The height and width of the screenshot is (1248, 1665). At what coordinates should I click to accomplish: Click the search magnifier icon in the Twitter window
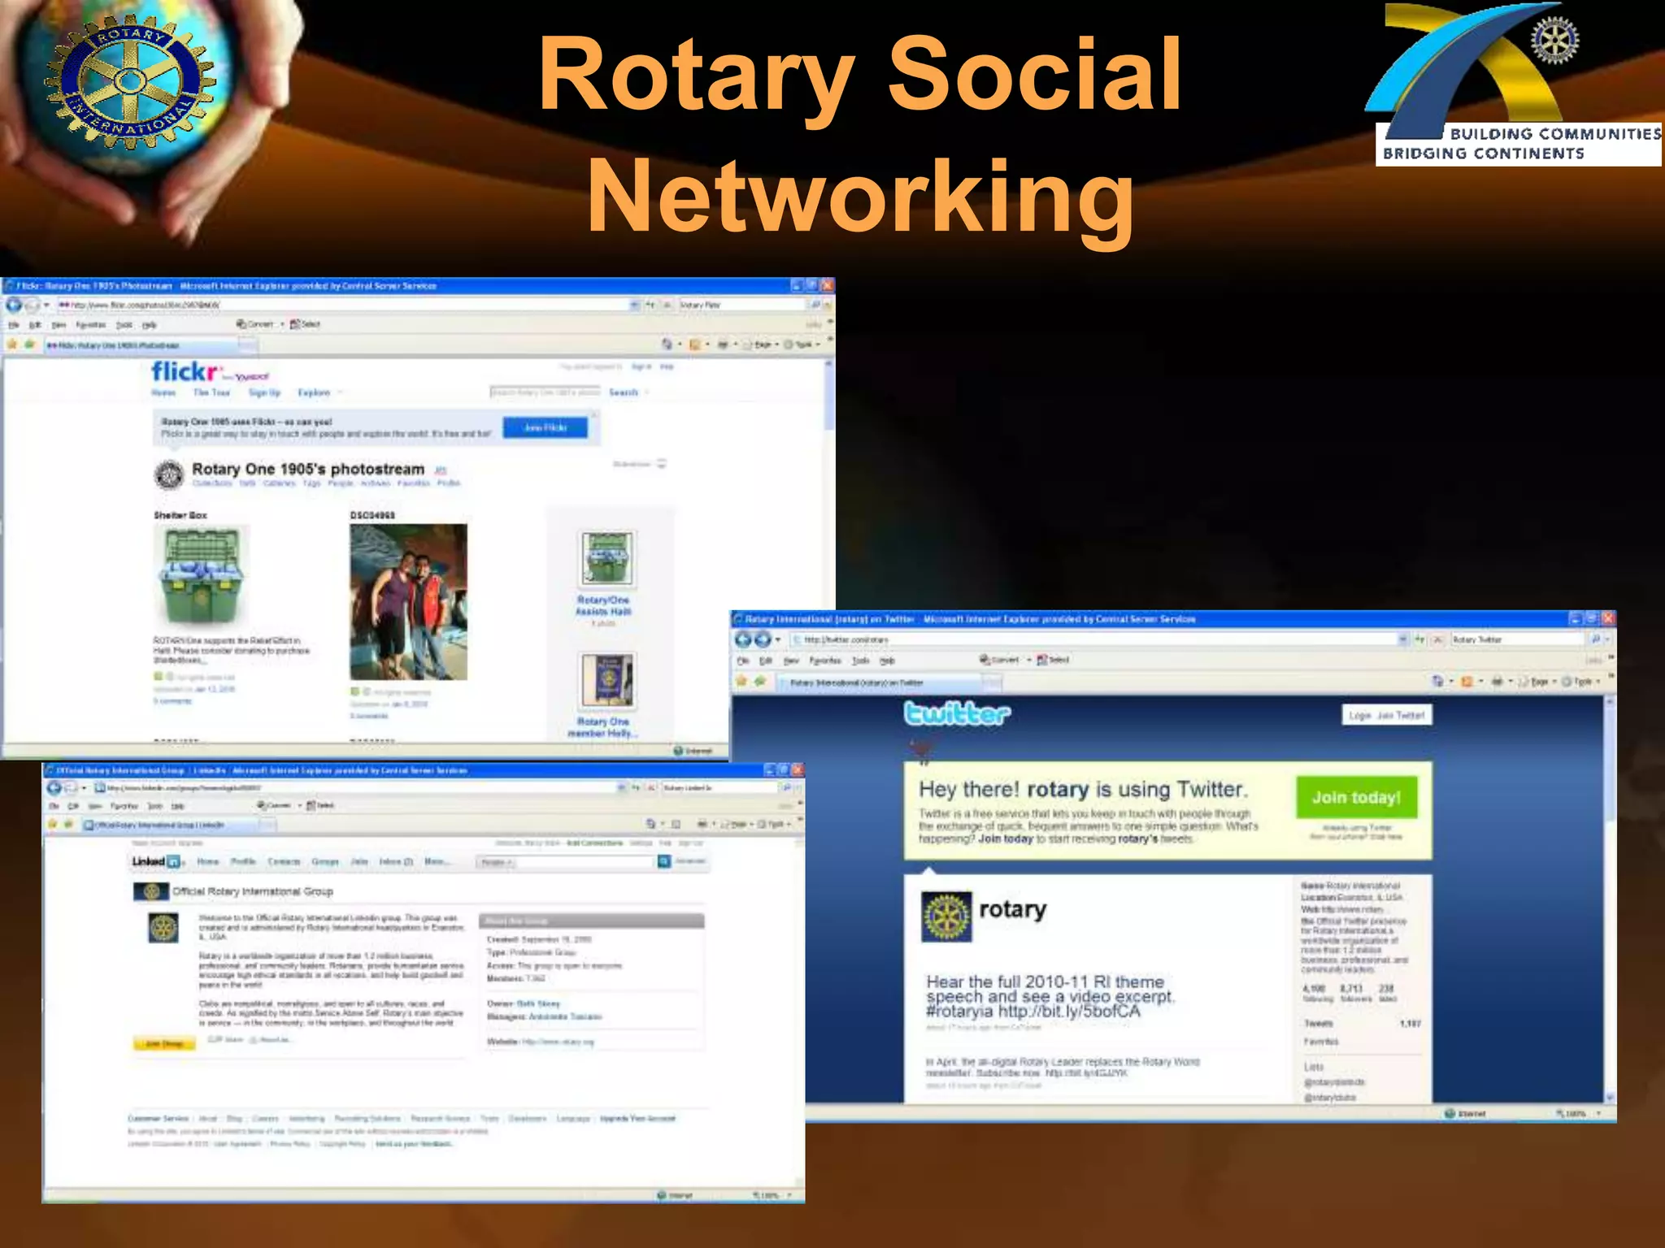click(1595, 639)
